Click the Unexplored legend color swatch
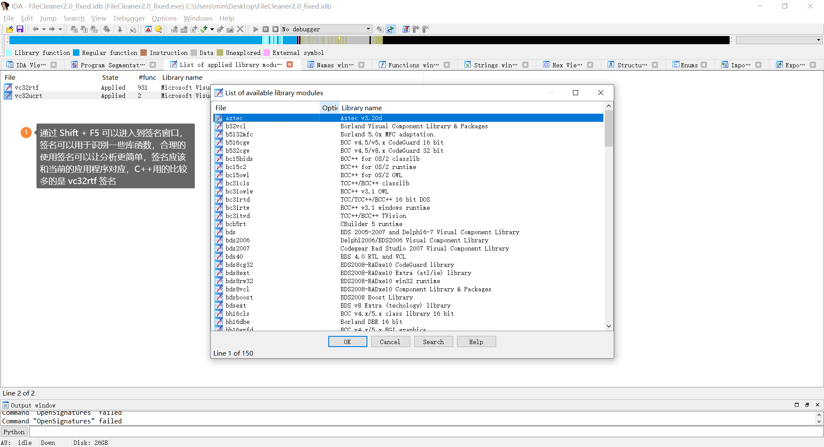The image size is (824, 447). tap(220, 52)
